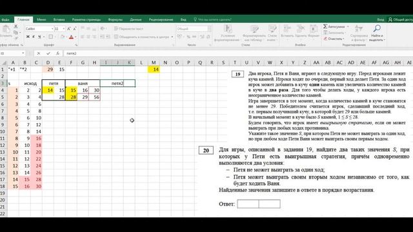The image size is (413, 232).
Task: Click the formula bar cancel X icon
Action: 39,53
